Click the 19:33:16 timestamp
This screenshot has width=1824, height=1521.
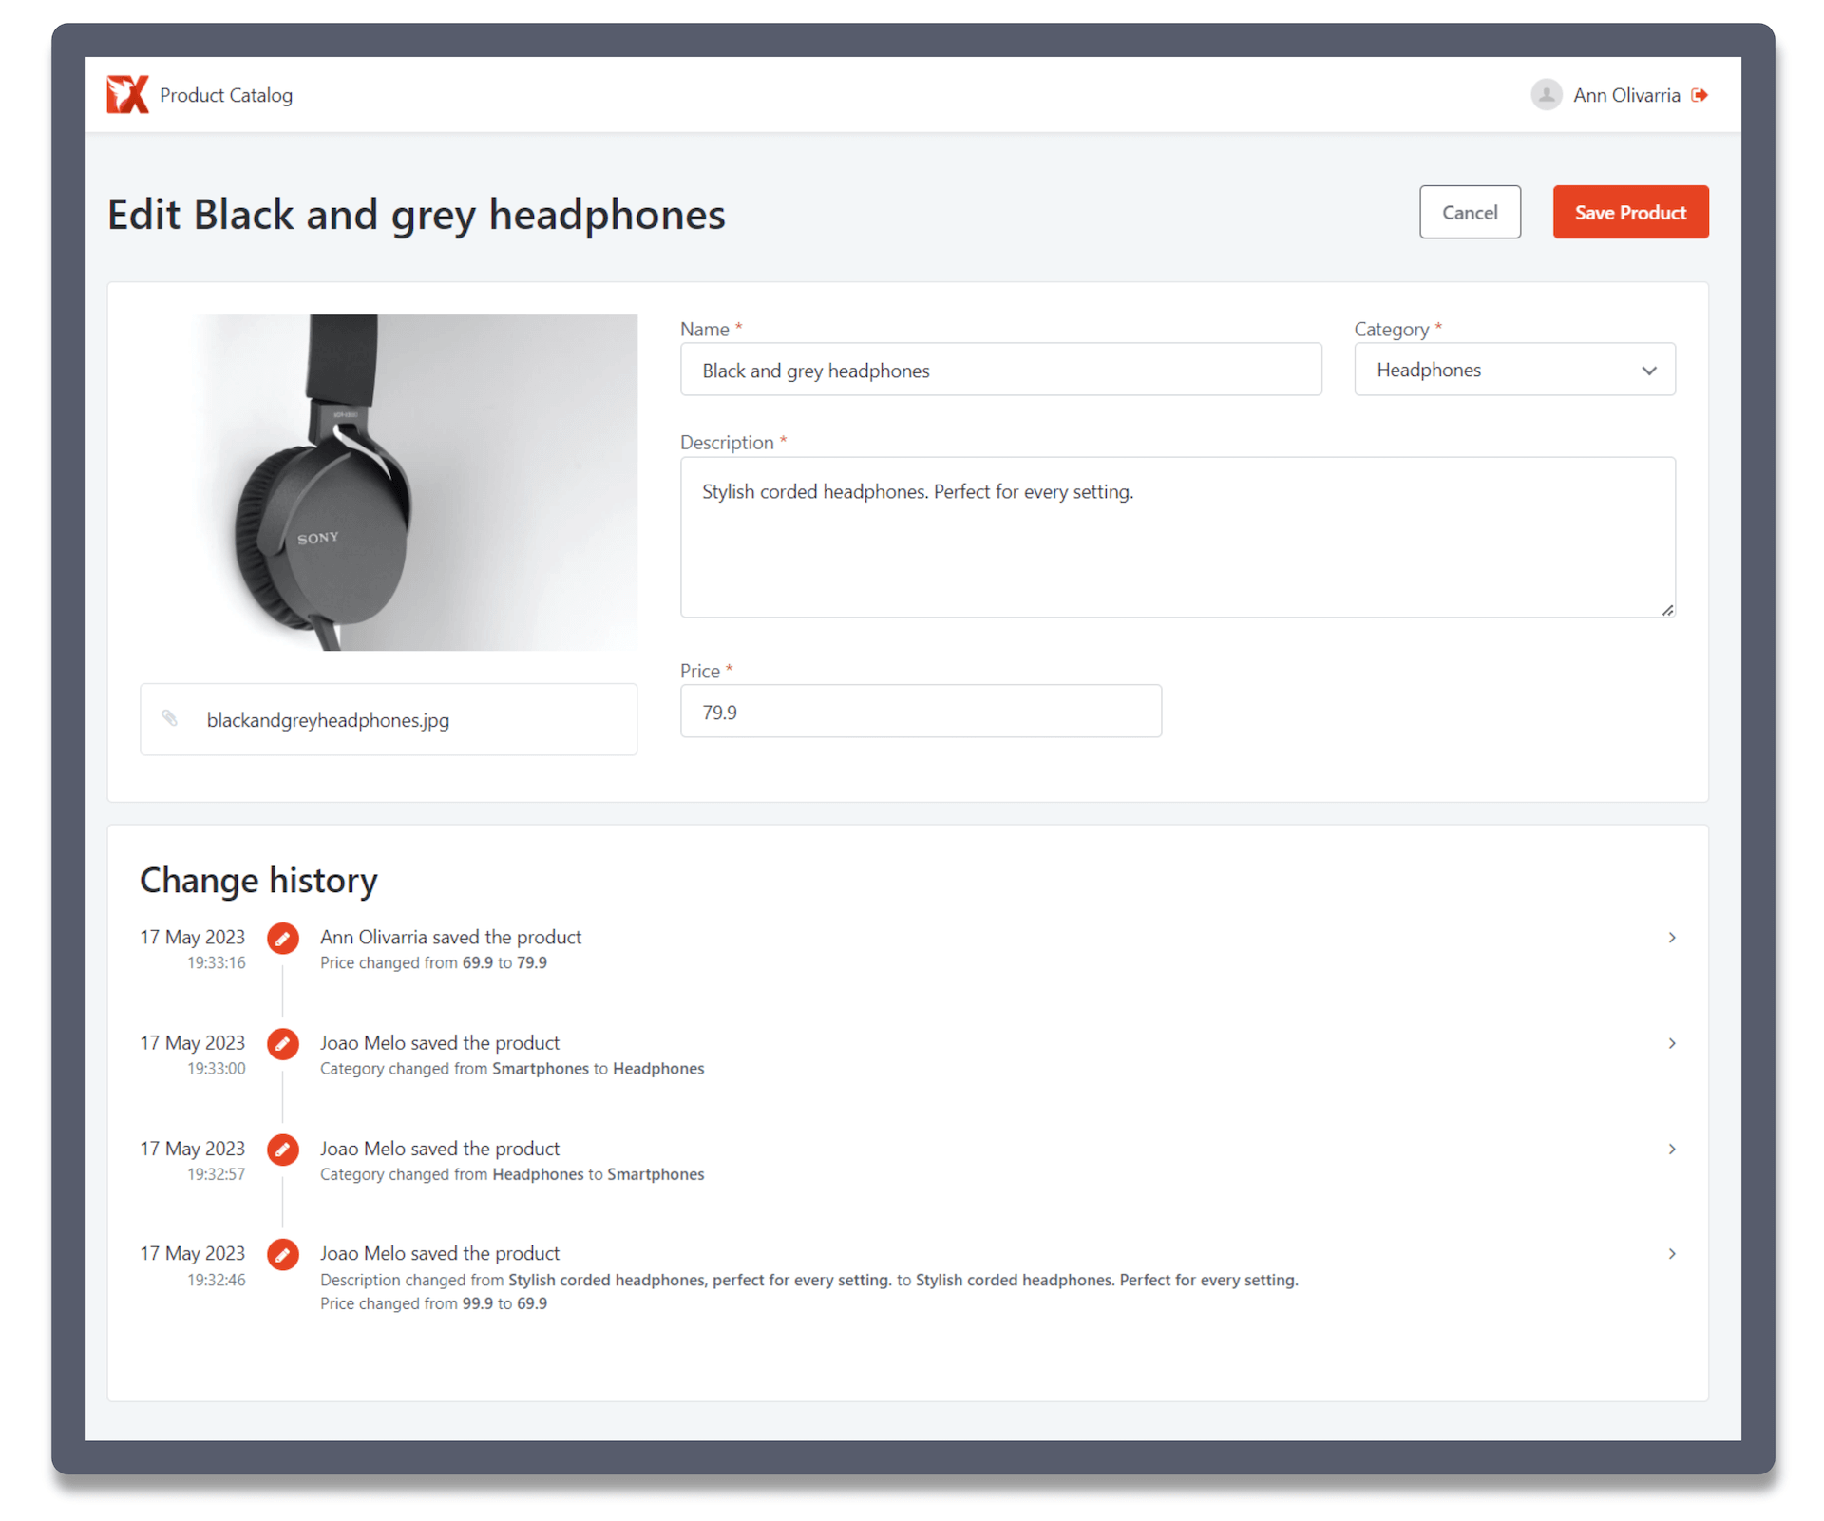(216, 962)
